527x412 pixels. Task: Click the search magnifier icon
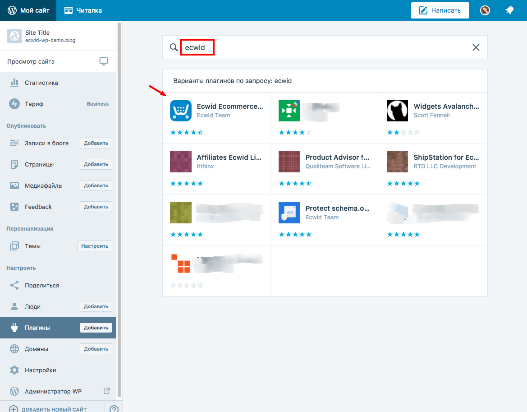[x=174, y=47]
